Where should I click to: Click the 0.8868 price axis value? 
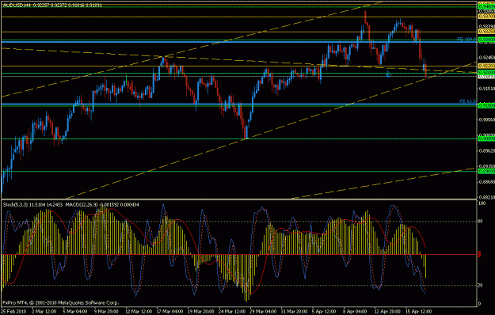[x=486, y=182]
